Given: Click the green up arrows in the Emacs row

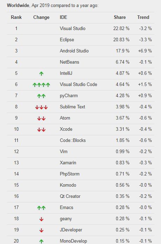Looking at the screenshot, I should pyautogui.click(x=41, y=208).
